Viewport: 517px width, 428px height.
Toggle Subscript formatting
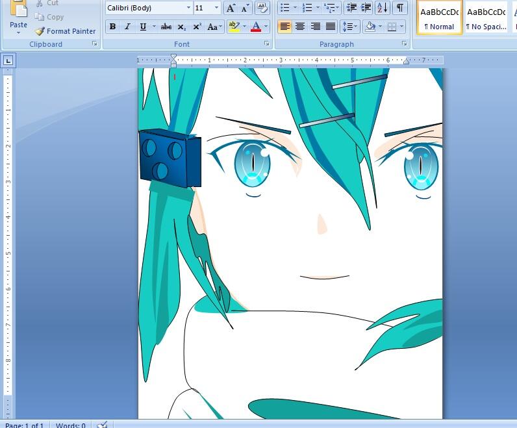tap(182, 27)
